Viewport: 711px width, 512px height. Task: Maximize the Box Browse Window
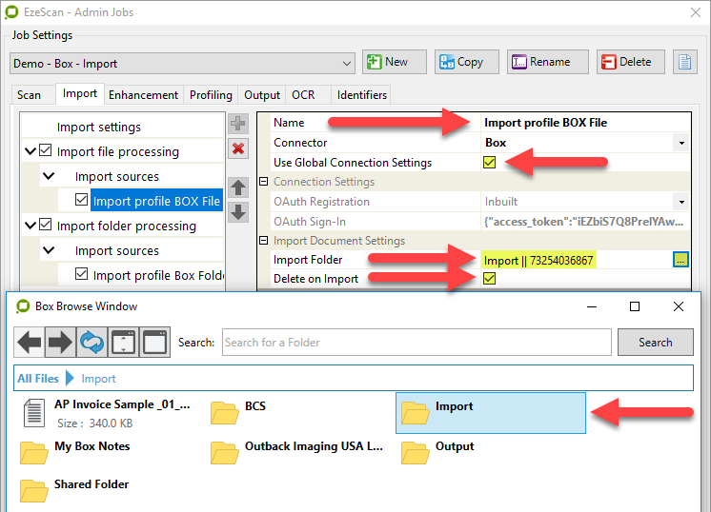[635, 306]
